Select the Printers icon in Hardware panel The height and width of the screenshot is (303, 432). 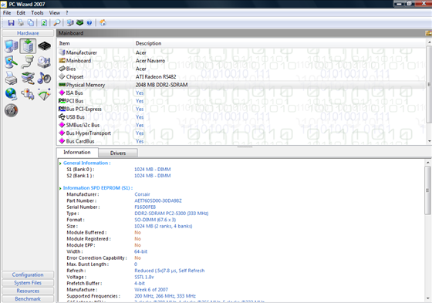tap(12, 78)
